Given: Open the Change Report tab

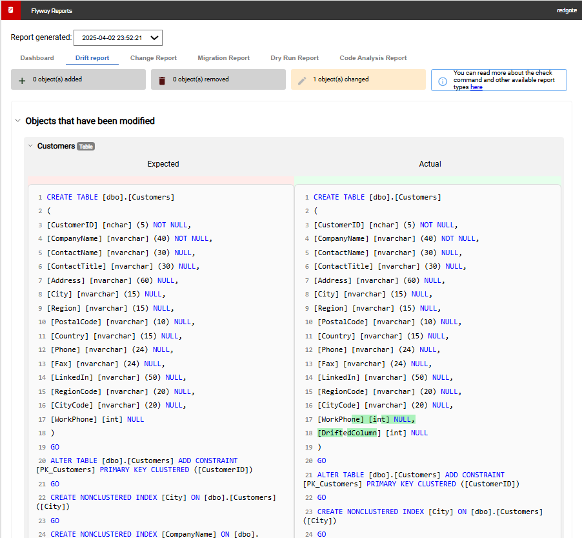Looking at the screenshot, I should click(154, 58).
